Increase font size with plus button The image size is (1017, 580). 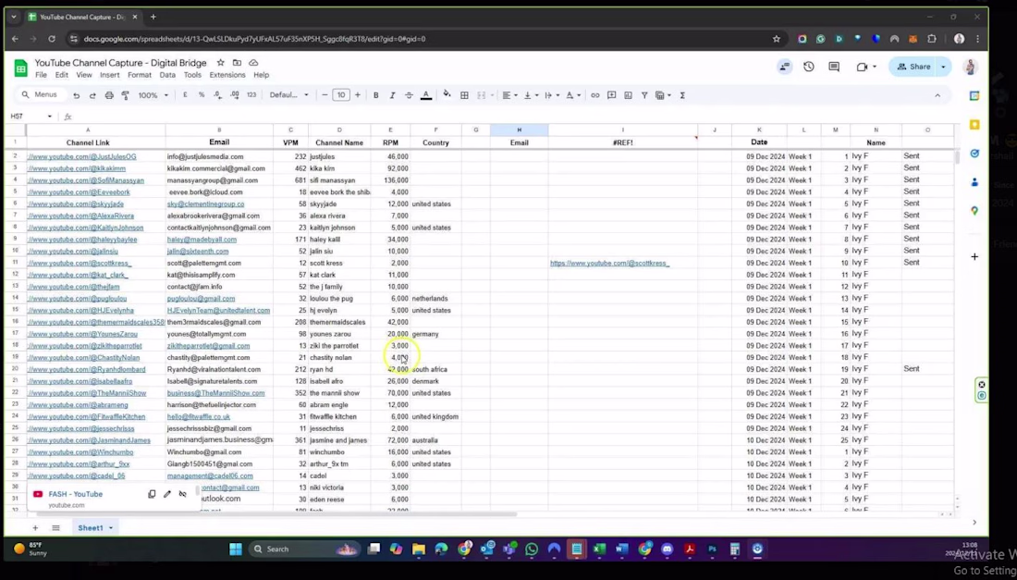357,94
